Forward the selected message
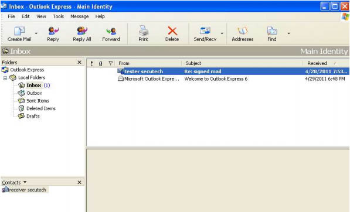Viewport: 350px width, 212px height. (111, 34)
